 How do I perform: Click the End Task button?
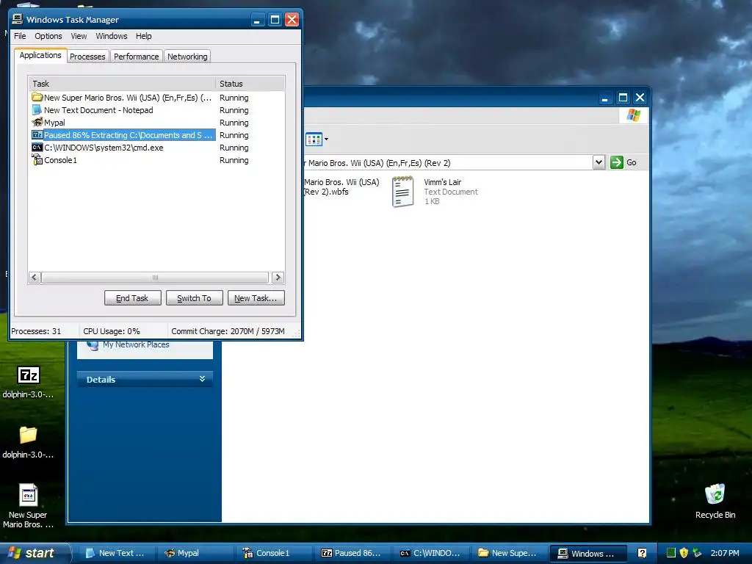click(x=132, y=298)
